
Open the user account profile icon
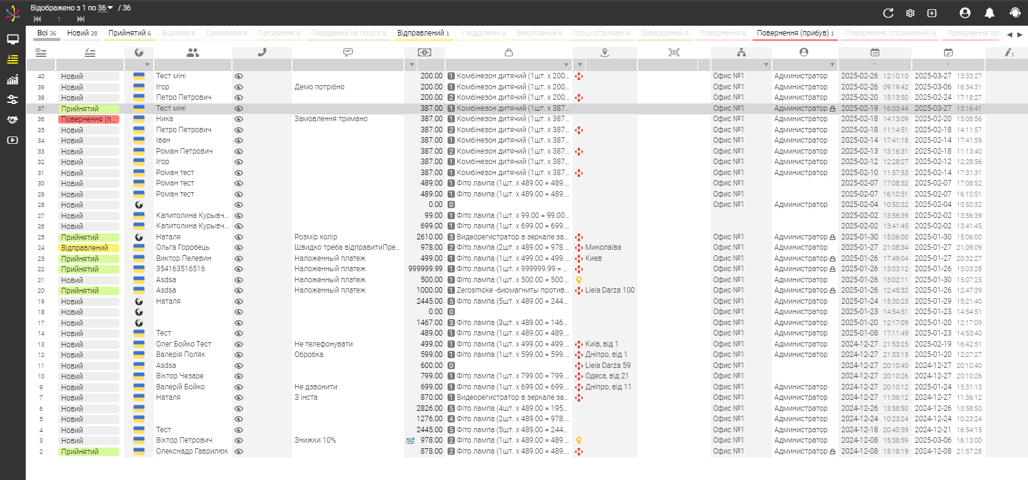point(965,13)
